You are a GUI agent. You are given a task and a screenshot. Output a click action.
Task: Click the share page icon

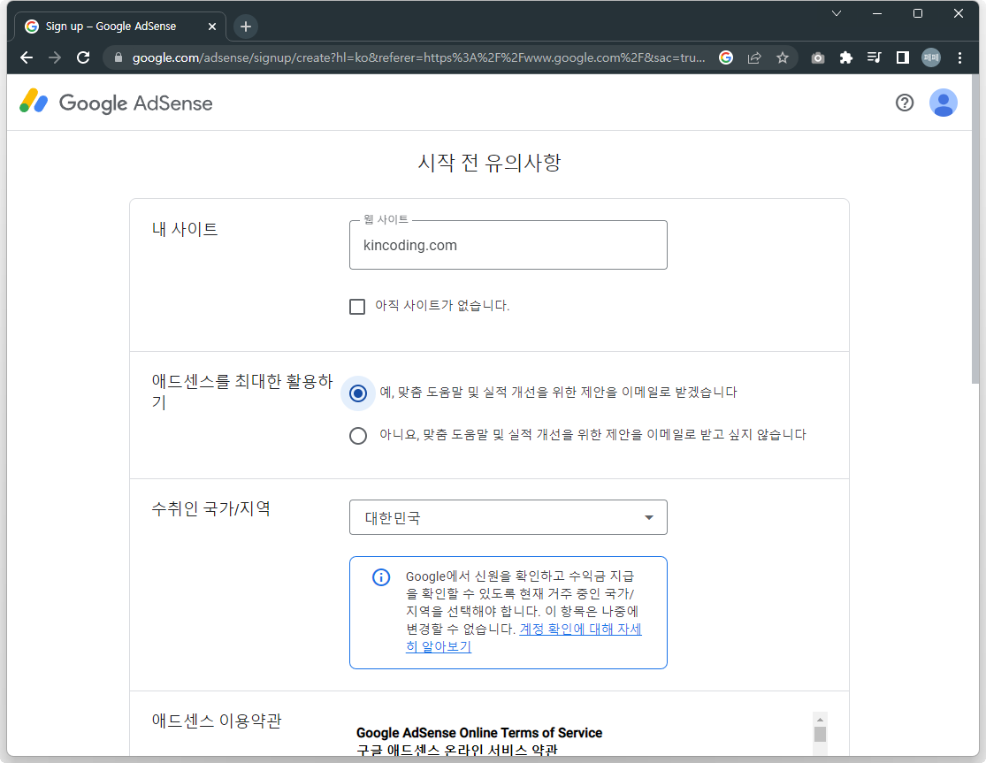[x=754, y=57]
